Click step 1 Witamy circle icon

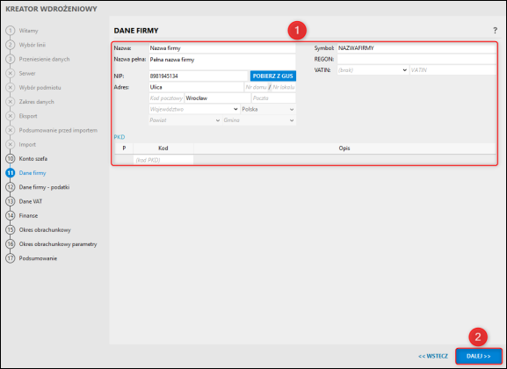(11, 31)
